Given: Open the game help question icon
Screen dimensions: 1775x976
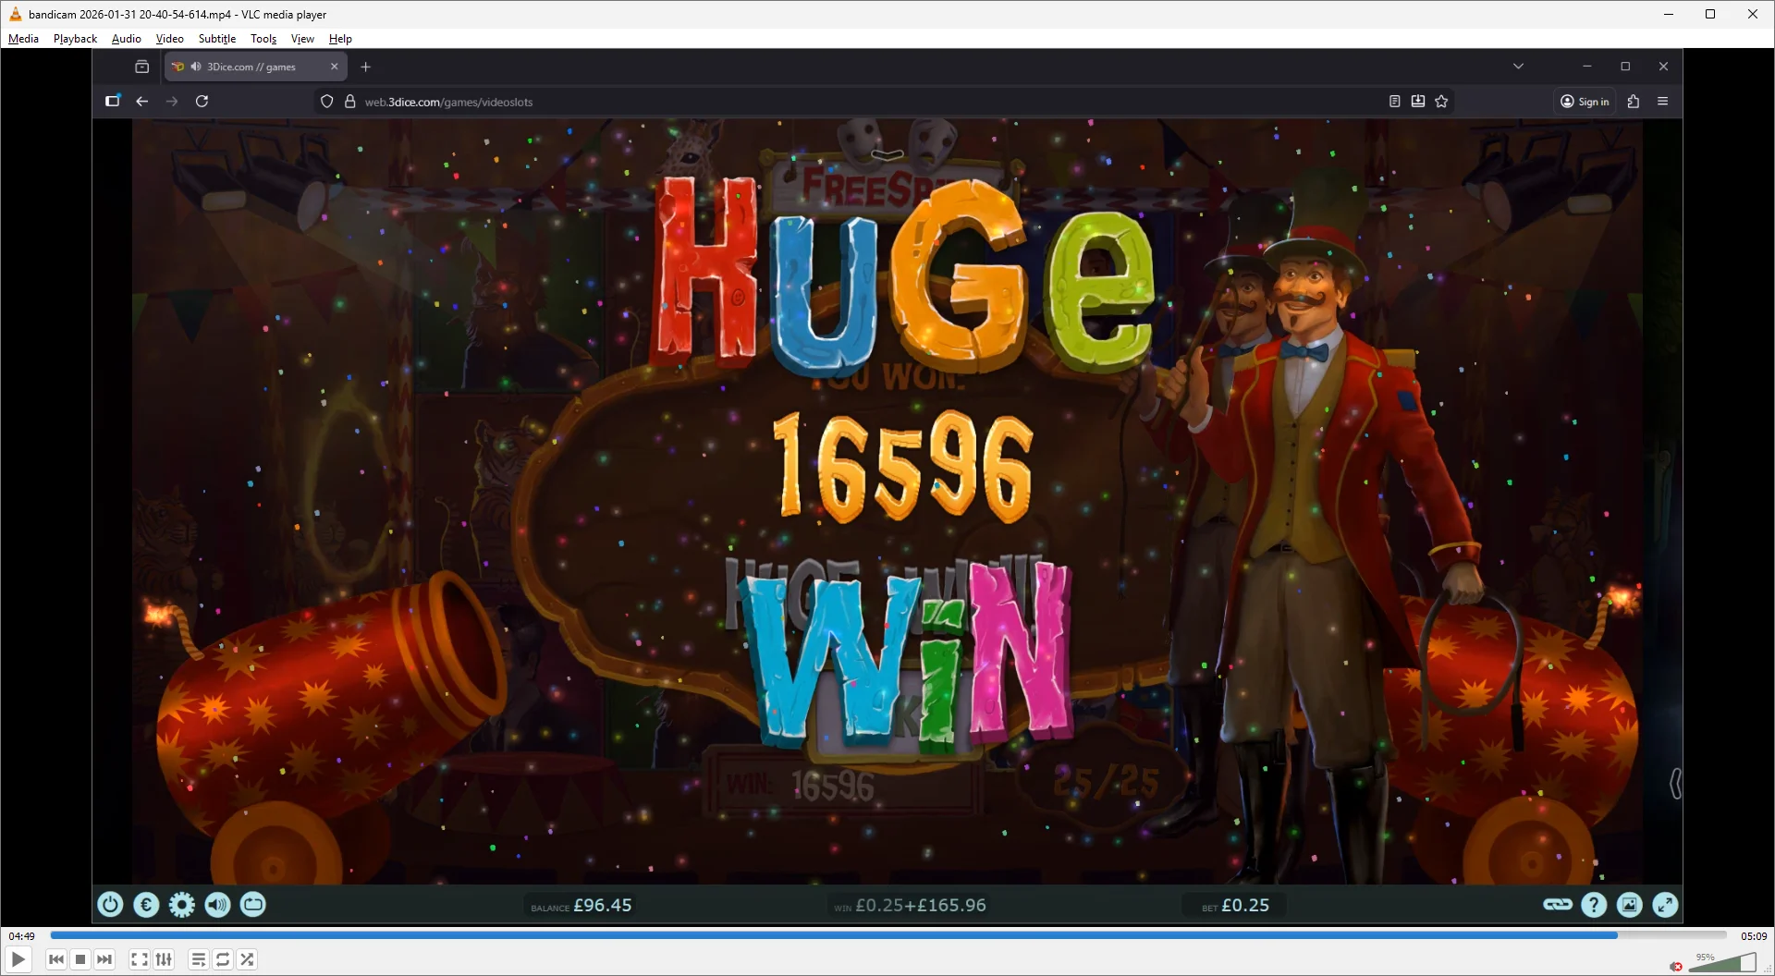Looking at the screenshot, I should tap(1594, 905).
